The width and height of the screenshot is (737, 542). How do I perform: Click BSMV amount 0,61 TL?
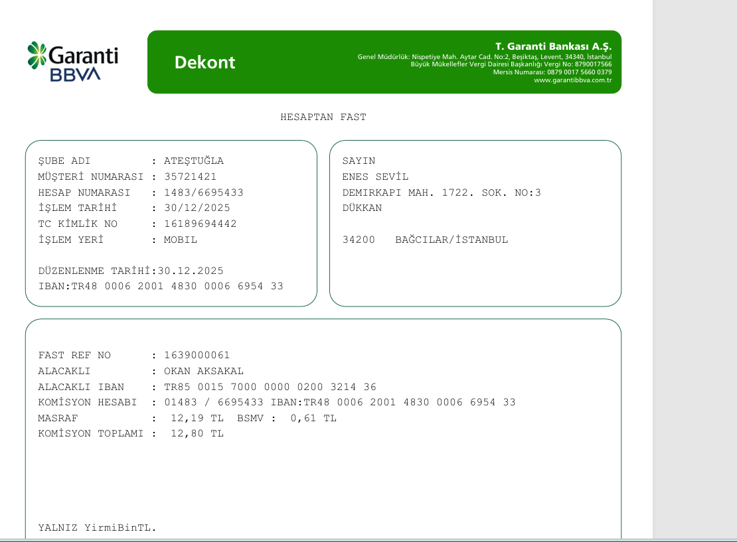tap(313, 419)
